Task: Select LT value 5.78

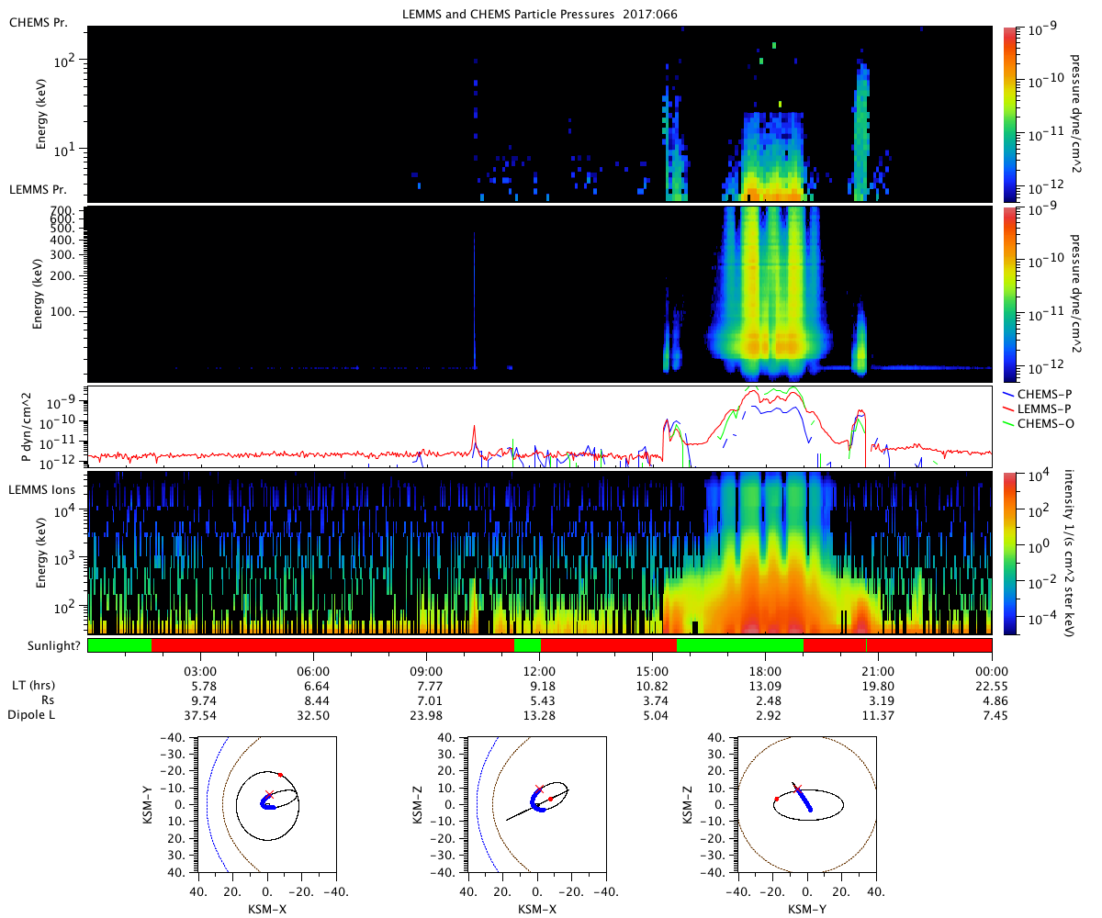Action: click(201, 686)
